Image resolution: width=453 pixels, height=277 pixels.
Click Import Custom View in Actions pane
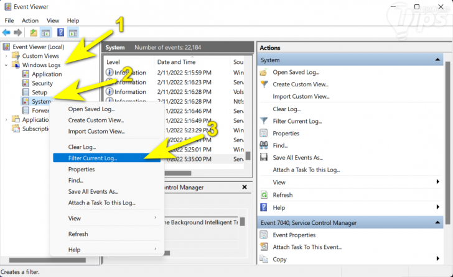click(x=301, y=96)
